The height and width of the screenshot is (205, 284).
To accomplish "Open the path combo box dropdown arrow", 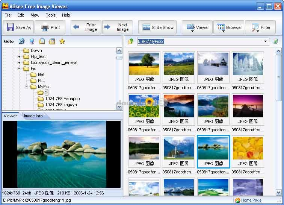I will click(265, 41).
